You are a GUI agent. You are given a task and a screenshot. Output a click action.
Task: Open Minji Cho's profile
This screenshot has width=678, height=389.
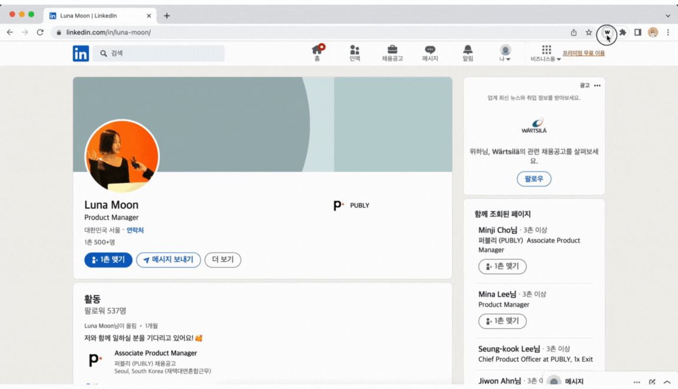coord(497,230)
